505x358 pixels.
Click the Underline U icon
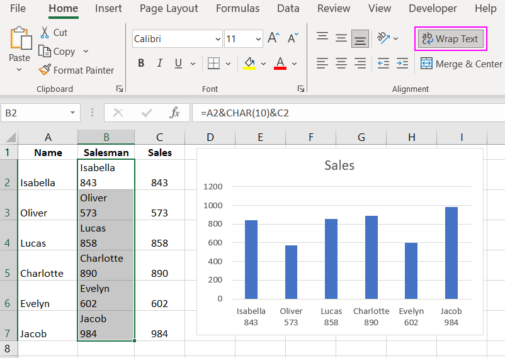coord(178,64)
